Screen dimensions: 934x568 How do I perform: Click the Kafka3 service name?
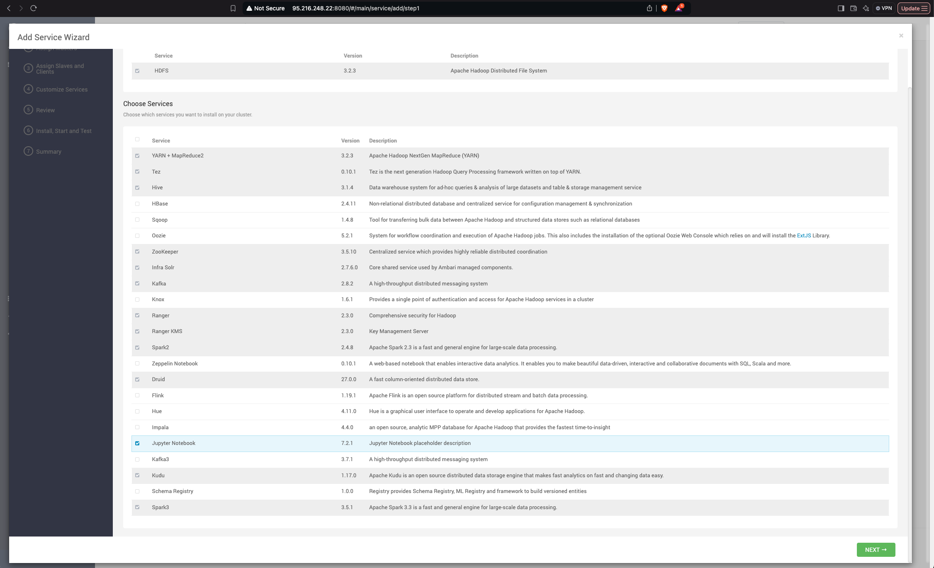160,459
